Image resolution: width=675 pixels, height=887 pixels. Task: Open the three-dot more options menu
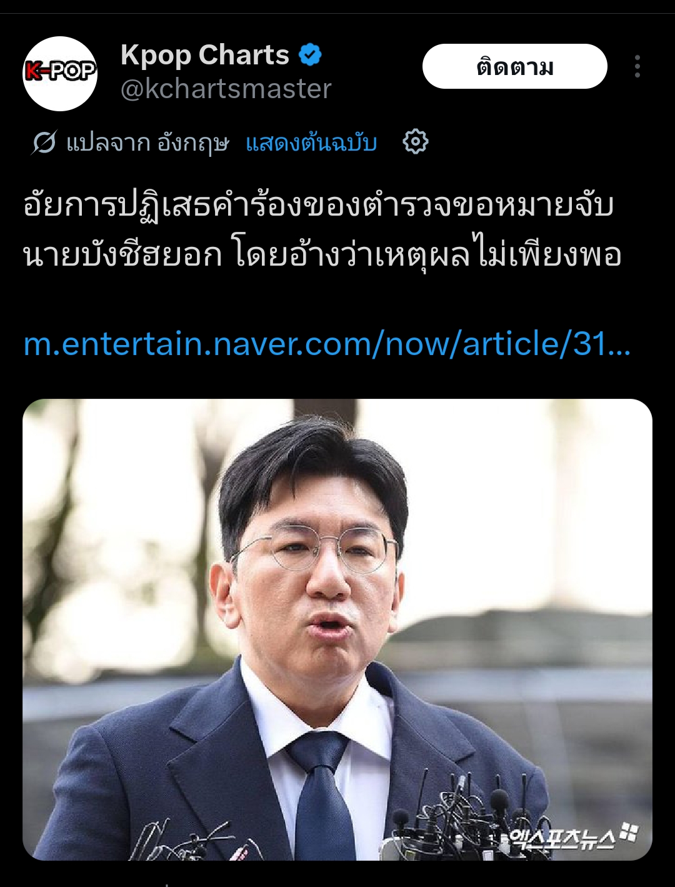pyautogui.click(x=637, y=66)
